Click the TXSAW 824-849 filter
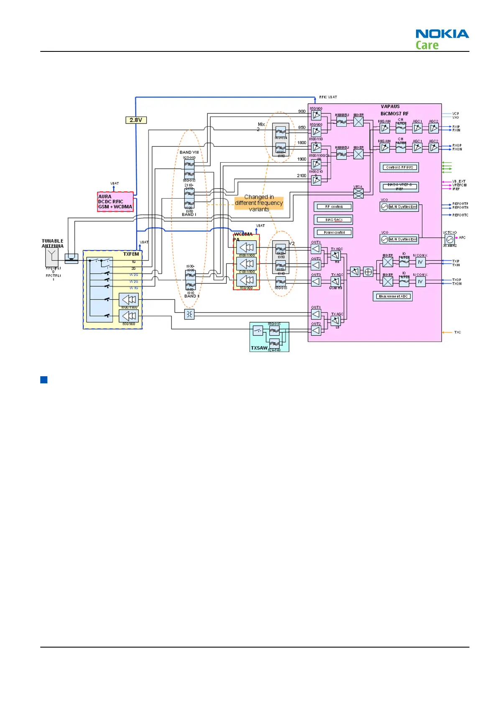Image resolution: width=498 pixels, height=704 pixels. 274,344
